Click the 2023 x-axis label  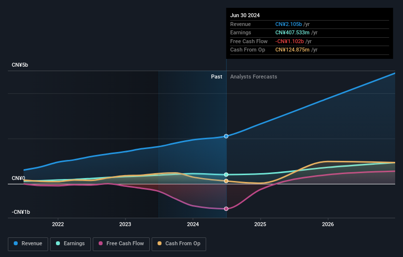(x=125, y=225)
